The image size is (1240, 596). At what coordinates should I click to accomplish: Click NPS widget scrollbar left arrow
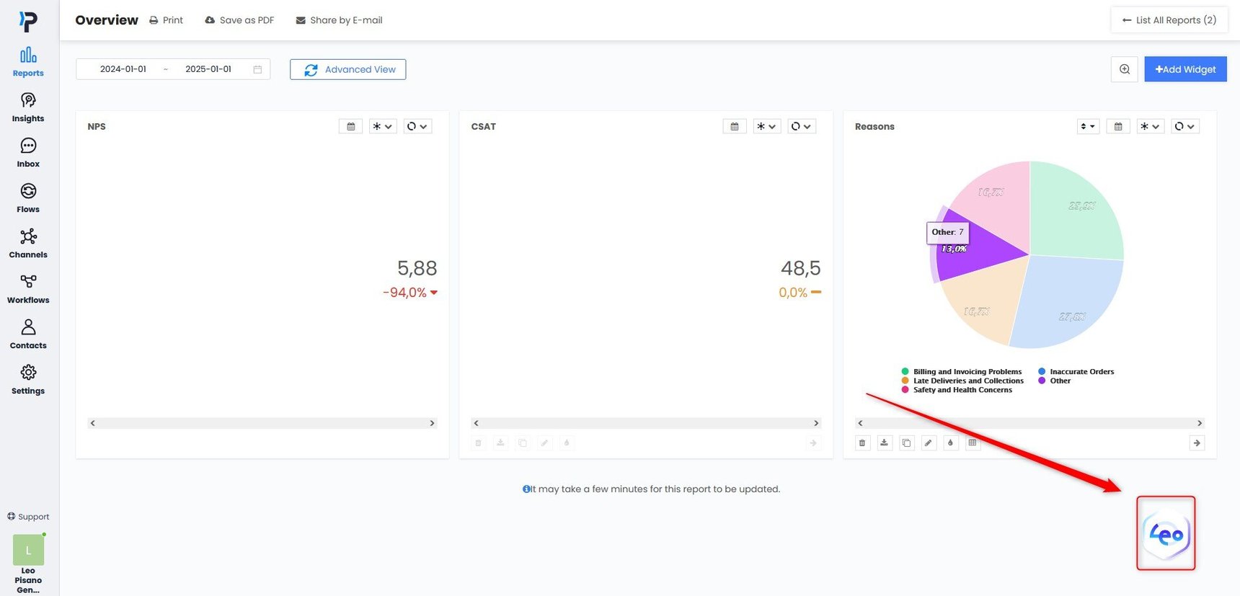[x=92, y=423]
